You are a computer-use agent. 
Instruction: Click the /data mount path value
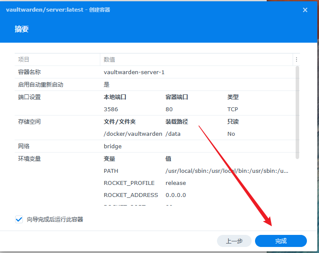coord(173,134)
